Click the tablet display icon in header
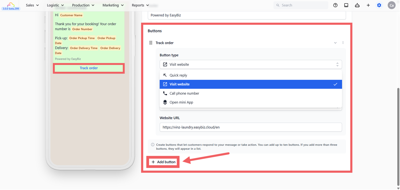 pos(346,5)
